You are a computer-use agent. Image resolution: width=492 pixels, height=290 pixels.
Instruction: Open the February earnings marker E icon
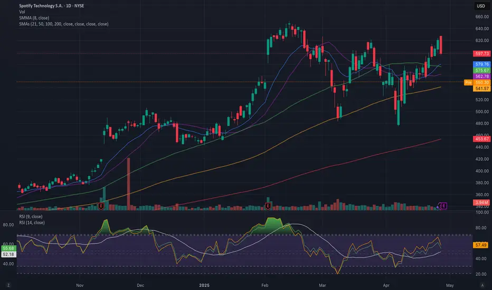[x=268, y=206]
